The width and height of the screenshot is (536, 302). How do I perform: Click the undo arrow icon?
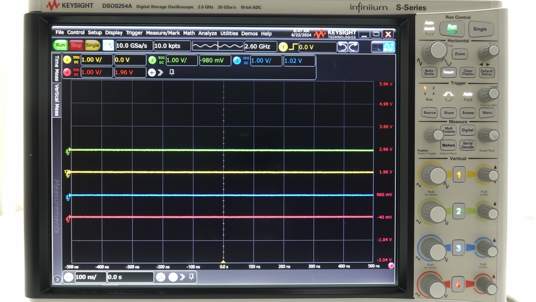click(x=342, y=47)
